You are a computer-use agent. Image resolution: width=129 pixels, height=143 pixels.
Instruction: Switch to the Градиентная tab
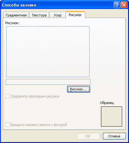pyautogui.click(x=16, y=15)
